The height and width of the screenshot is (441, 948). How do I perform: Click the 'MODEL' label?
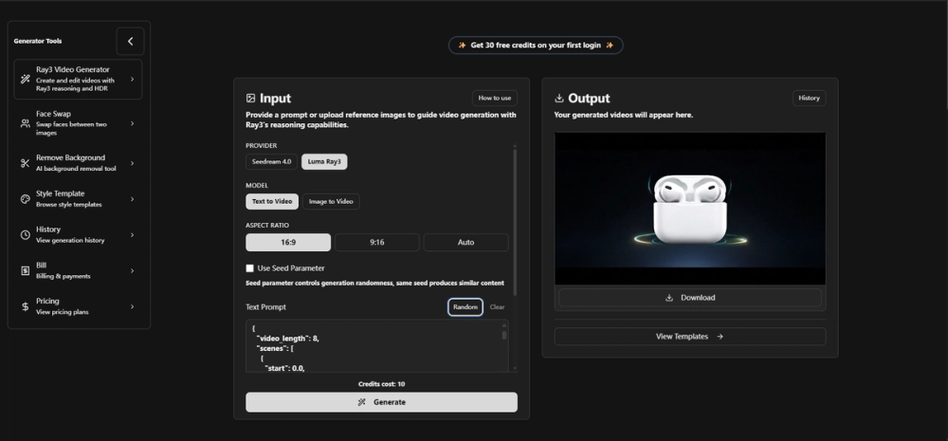click(x=257, y=186)
